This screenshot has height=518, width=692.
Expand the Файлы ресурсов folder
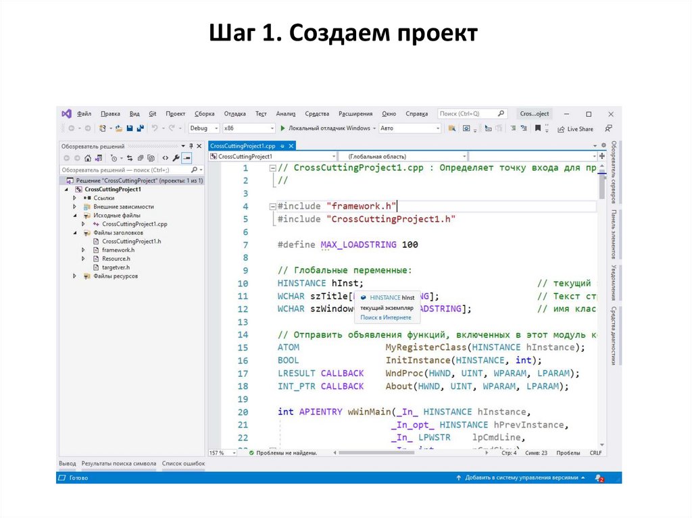(75, 276)
